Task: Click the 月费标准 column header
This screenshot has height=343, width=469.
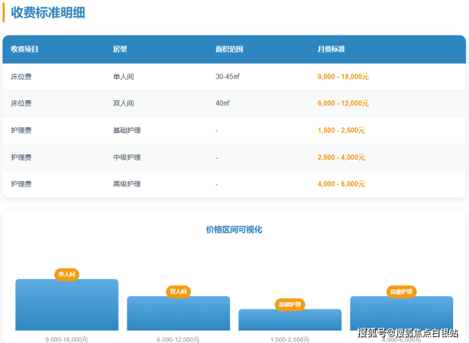Action: (x=331, y=49)
